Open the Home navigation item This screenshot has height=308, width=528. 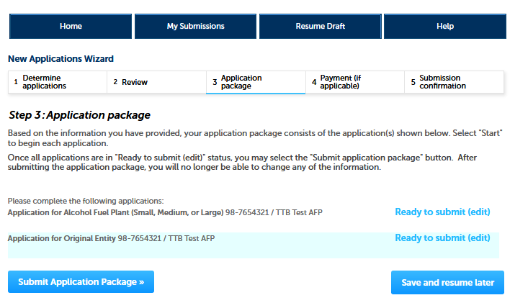(x=71, y=26)
